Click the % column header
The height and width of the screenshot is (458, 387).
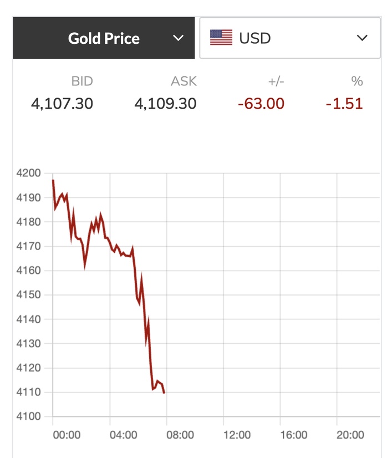pyautogui.click(x=357, y=82)
